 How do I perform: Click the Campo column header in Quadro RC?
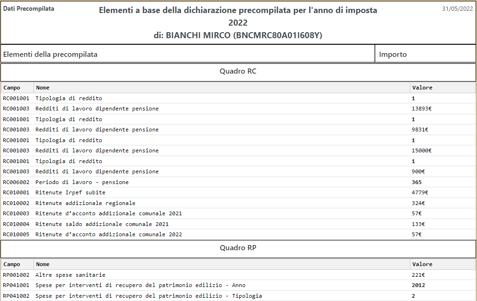click(x=12, y=88)
